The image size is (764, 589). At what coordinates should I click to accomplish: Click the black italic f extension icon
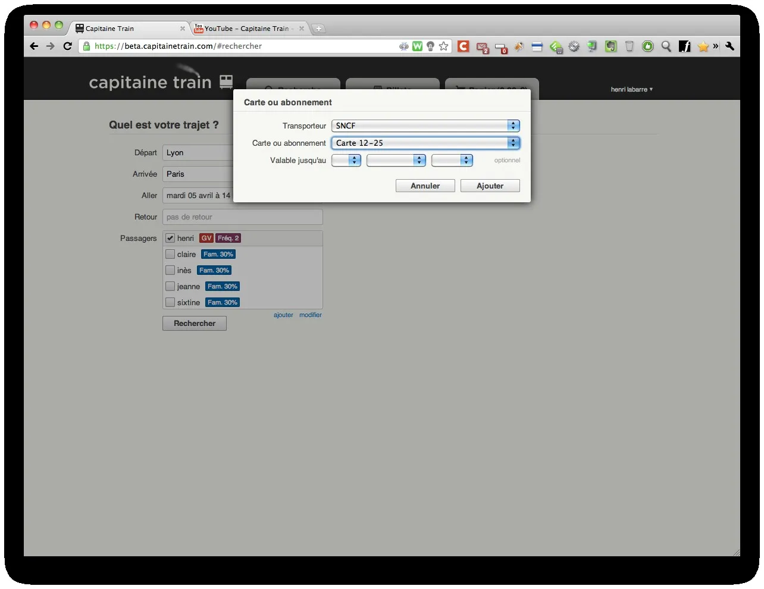[685, 46]
